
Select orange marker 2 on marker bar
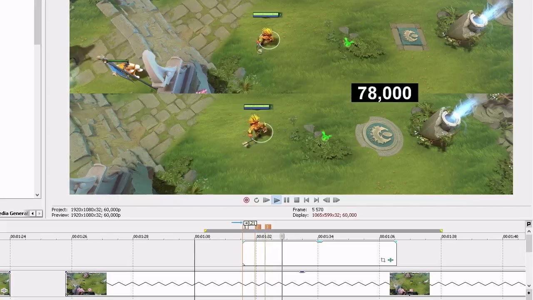point(257,227)
